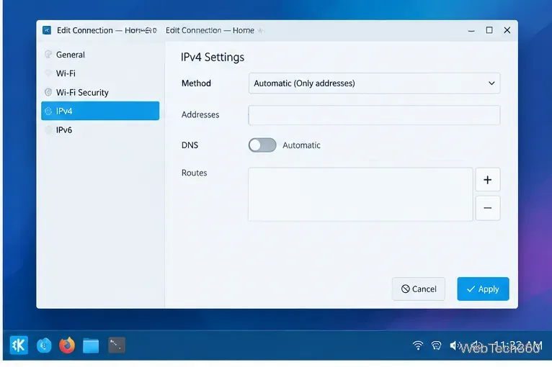Launch Firefox from the taskbar
Screen dimensions: 552x367
[x=67, y=345]
